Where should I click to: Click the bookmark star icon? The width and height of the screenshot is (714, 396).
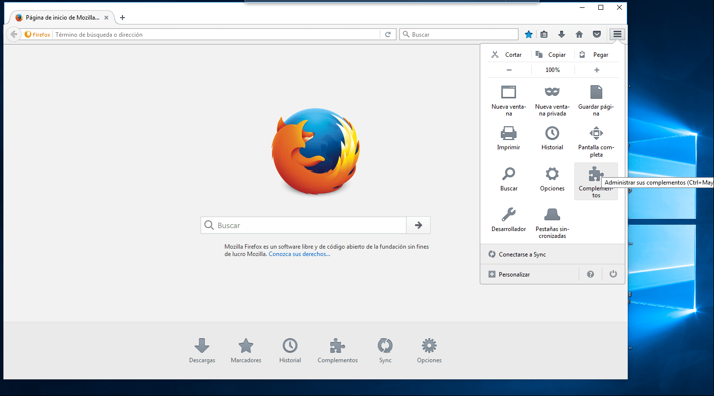point(529,34)
